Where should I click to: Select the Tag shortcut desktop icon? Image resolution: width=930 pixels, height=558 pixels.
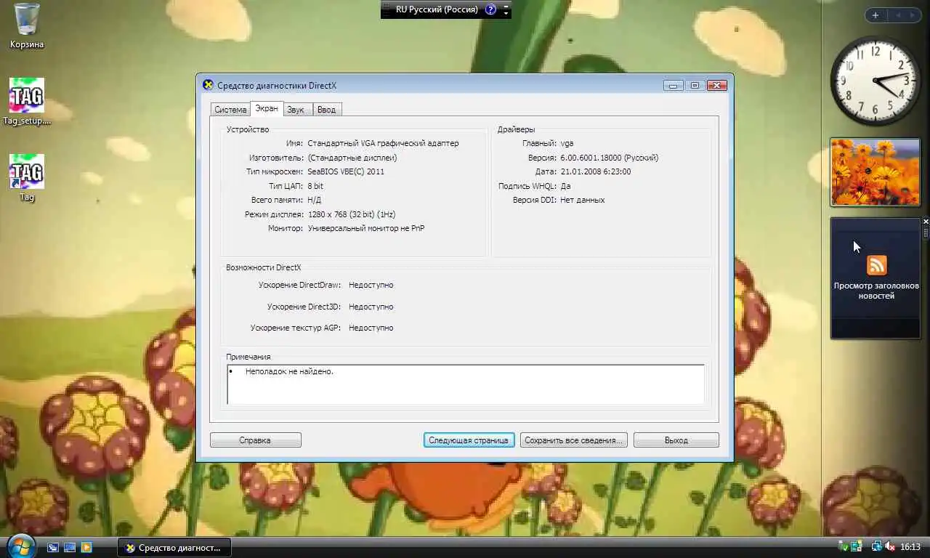tap(27, 178)
